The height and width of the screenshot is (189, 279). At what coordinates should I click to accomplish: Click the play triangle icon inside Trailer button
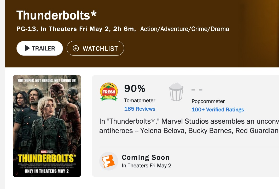[27, 48]
